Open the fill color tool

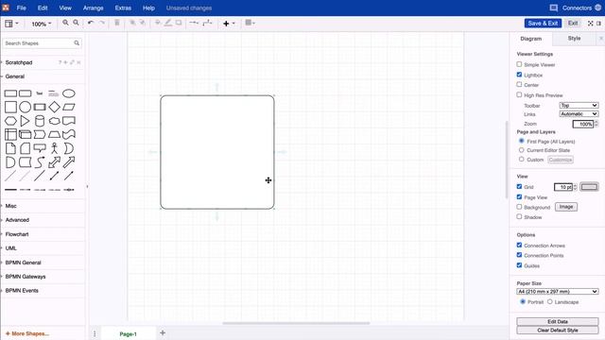coord(158,23)
